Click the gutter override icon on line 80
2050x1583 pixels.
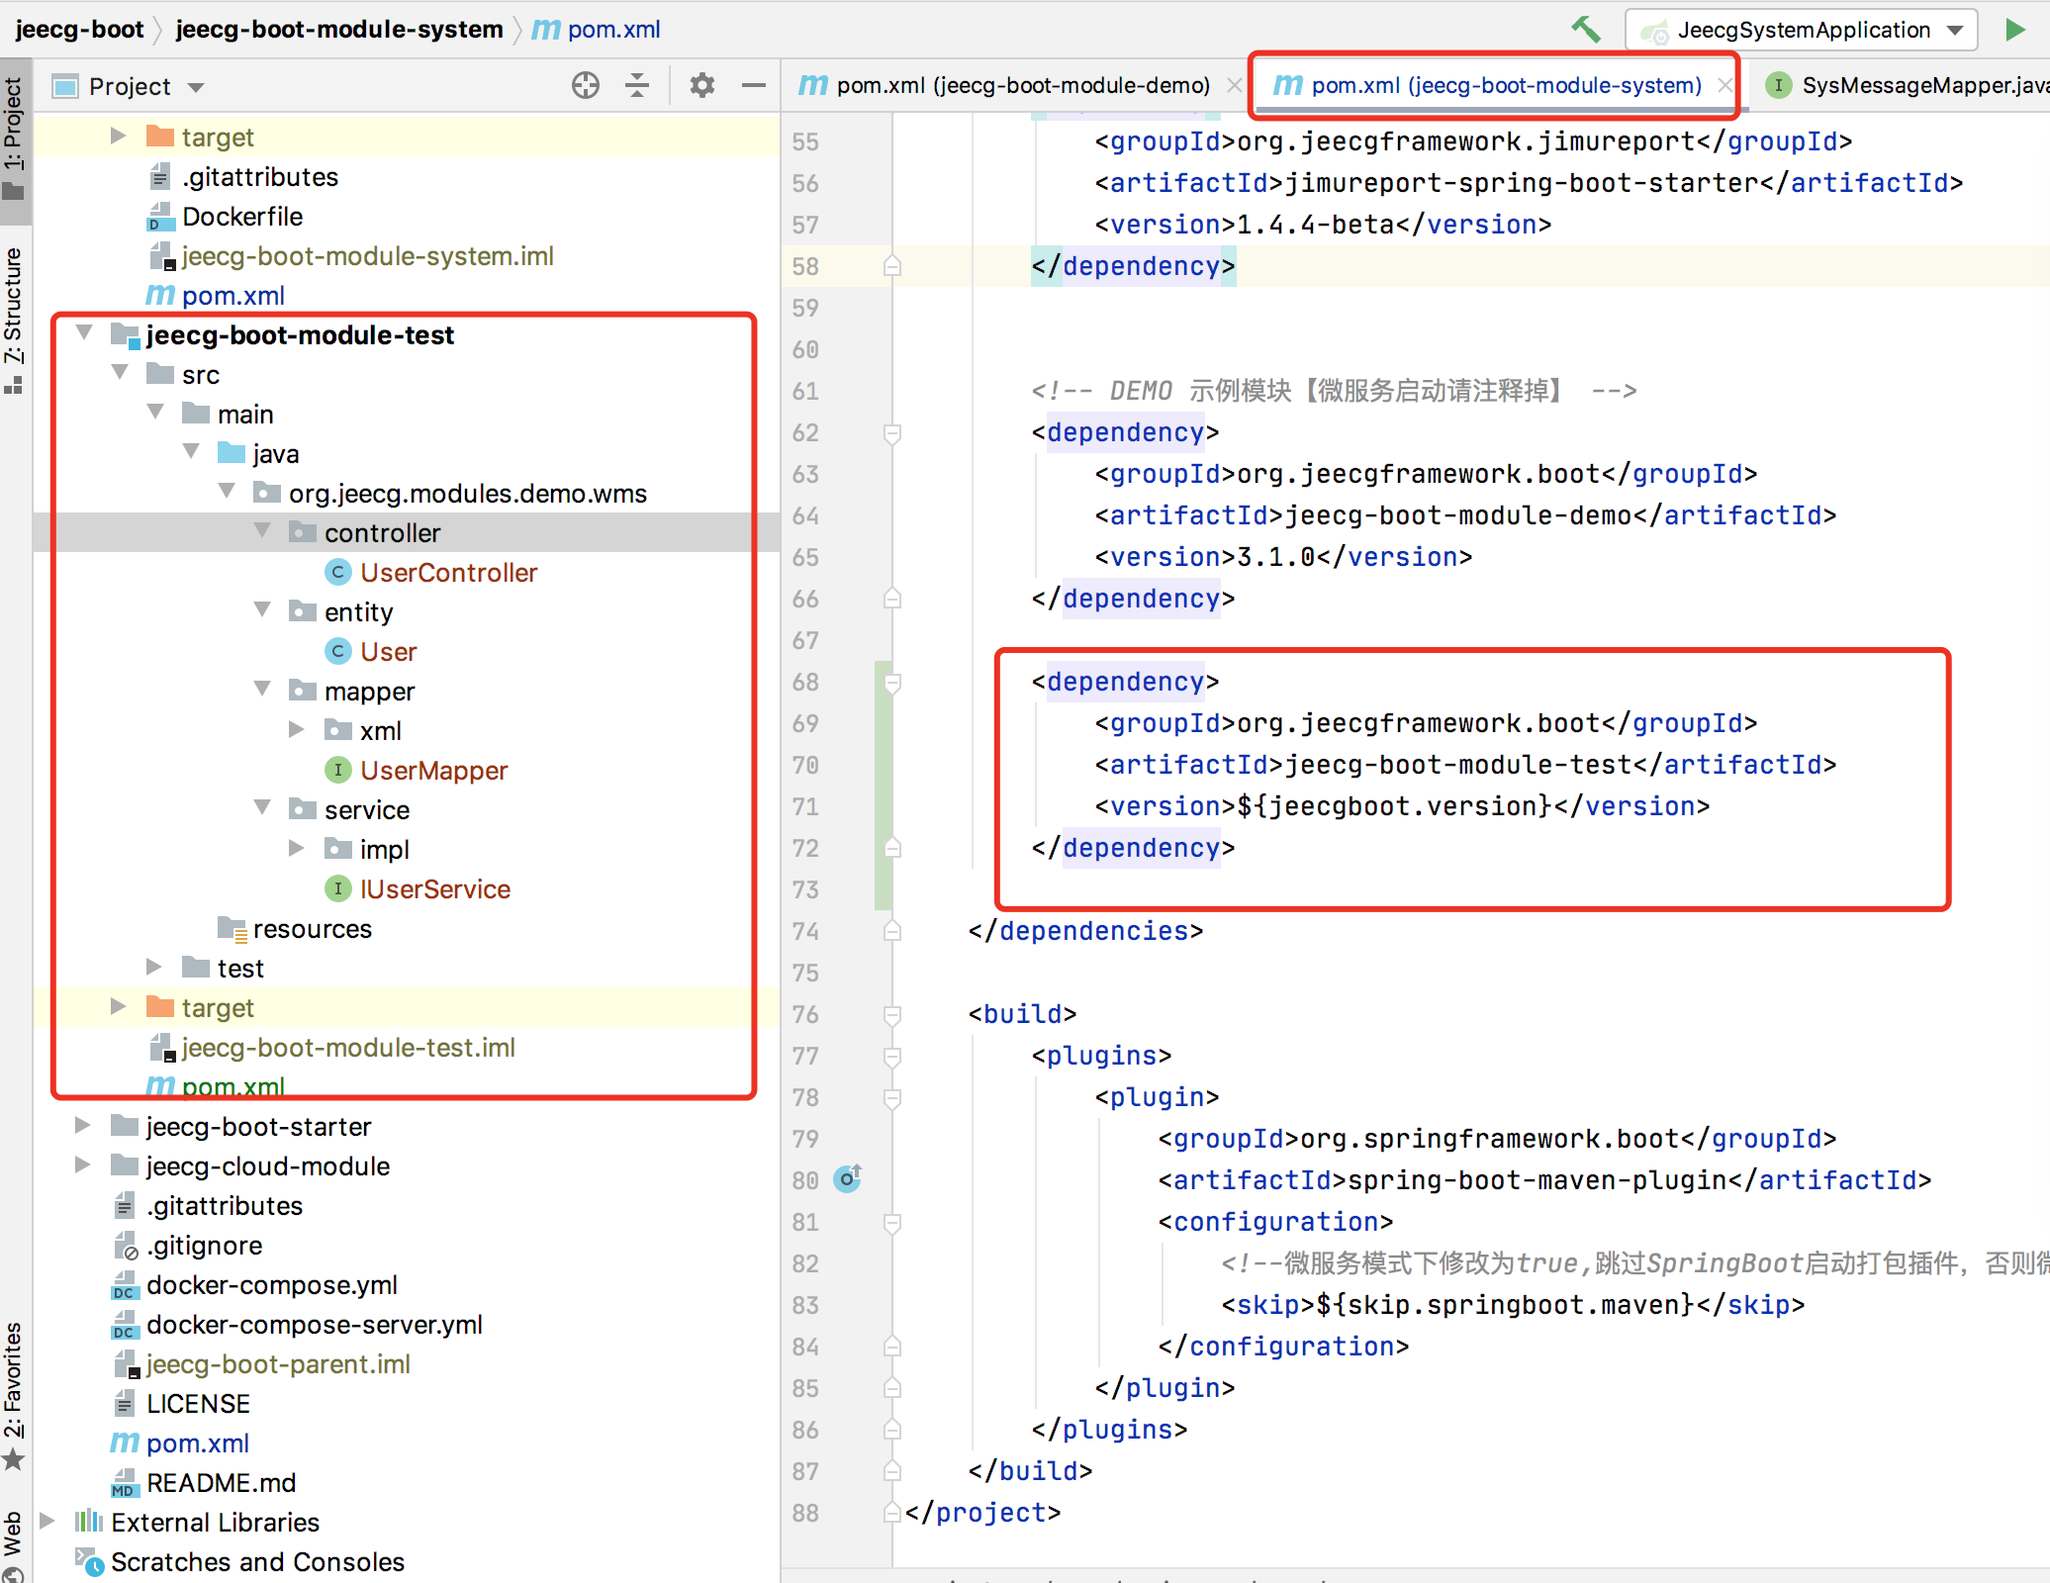coord(848,1178)
